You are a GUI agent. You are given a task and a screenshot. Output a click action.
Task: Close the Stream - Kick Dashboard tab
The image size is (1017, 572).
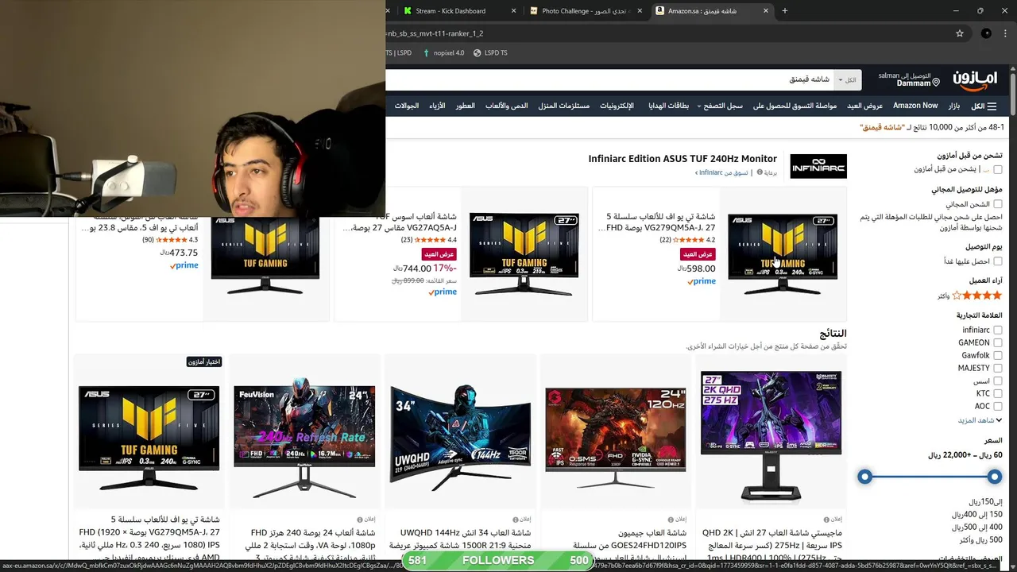pos(513,11)
